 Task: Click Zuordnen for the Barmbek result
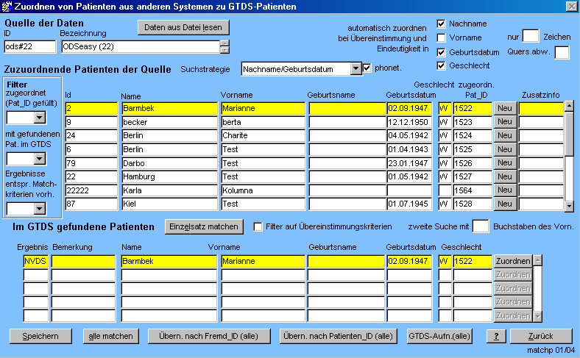point(512,261)
